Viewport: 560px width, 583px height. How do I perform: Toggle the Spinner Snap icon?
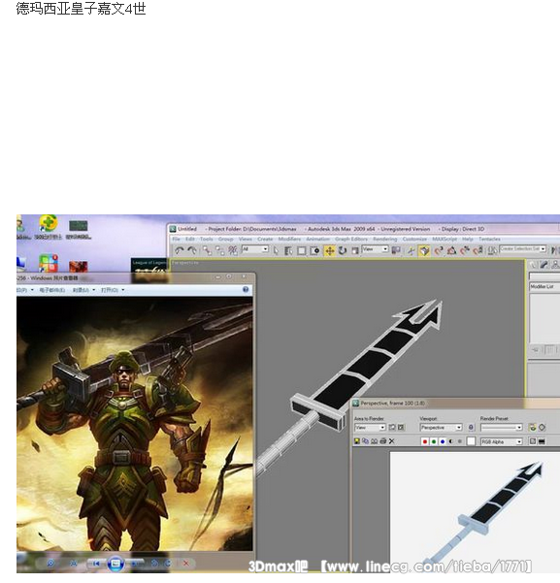coord(478,251)
